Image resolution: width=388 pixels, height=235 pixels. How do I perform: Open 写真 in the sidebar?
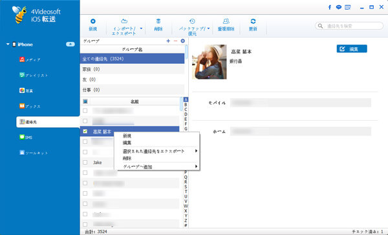(x=27, y=90)
